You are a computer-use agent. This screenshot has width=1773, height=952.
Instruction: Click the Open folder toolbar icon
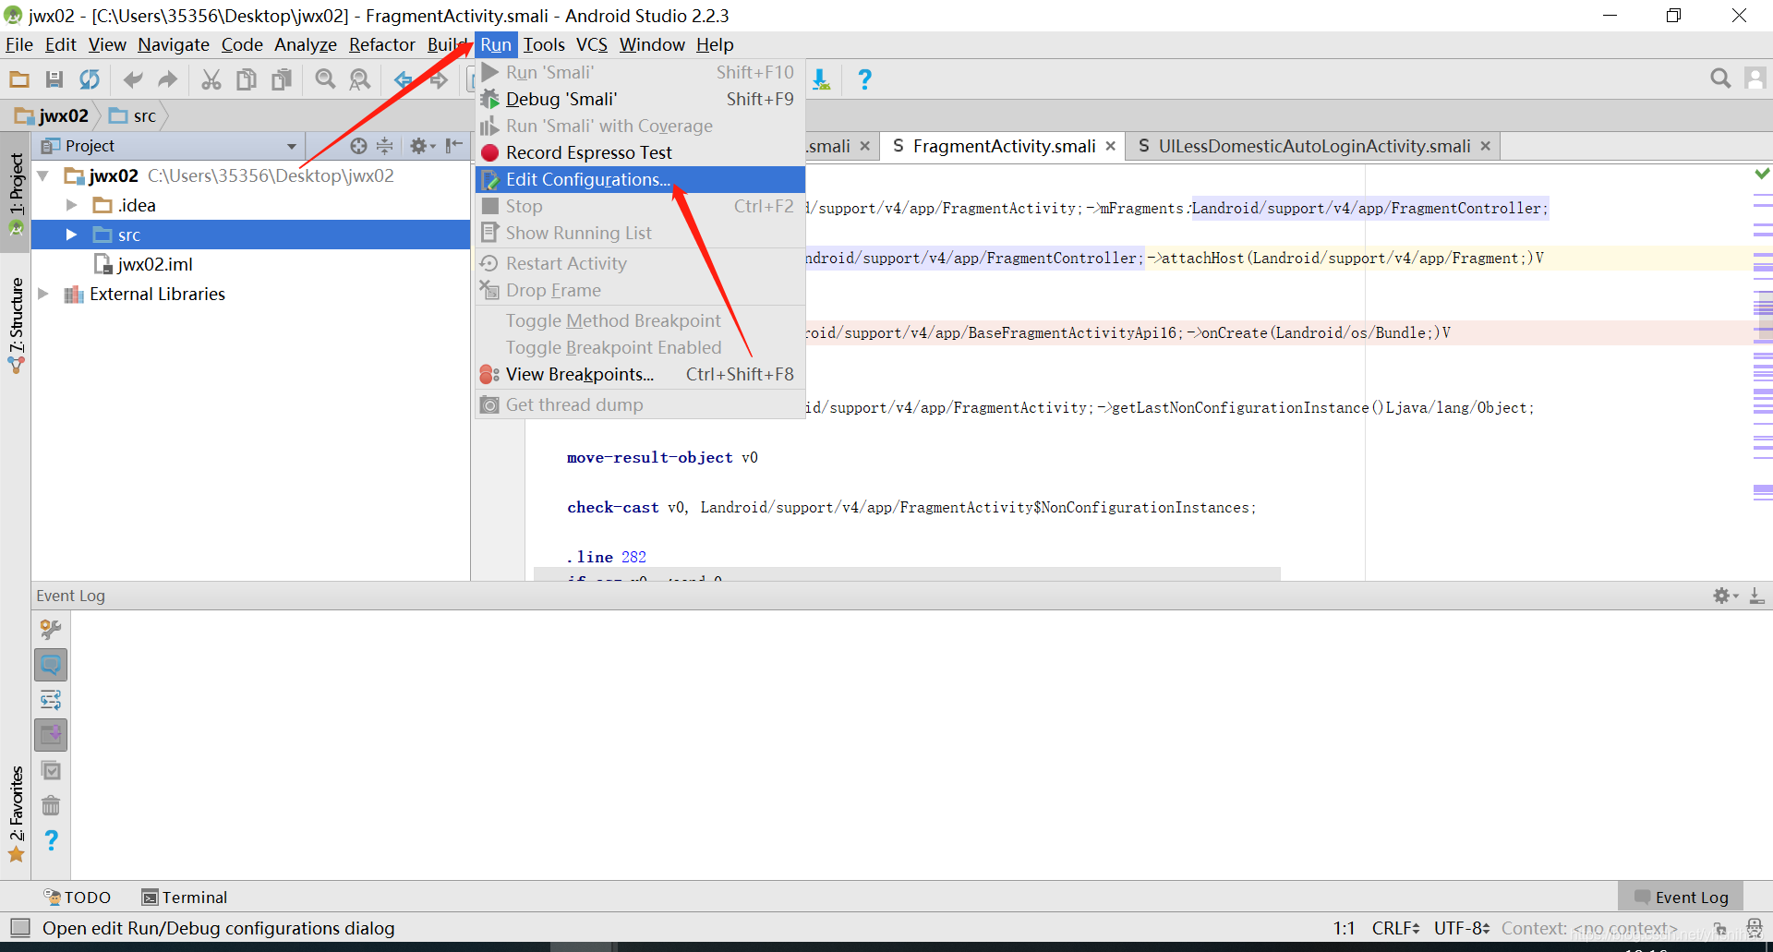(19, 79)
